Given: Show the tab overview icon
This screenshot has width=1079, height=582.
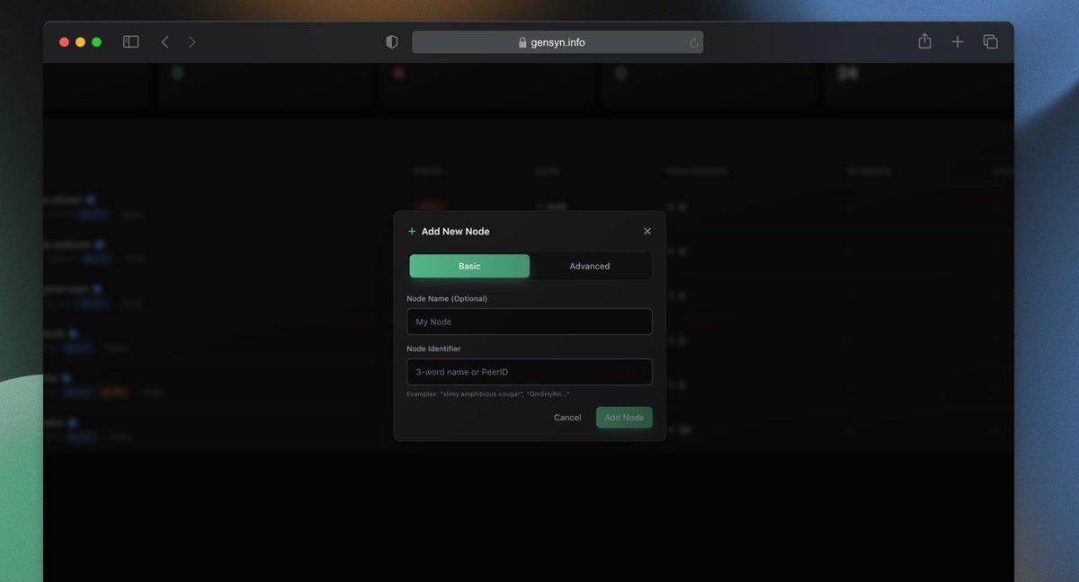Looking at the screenshot, I should click(991, 42).
